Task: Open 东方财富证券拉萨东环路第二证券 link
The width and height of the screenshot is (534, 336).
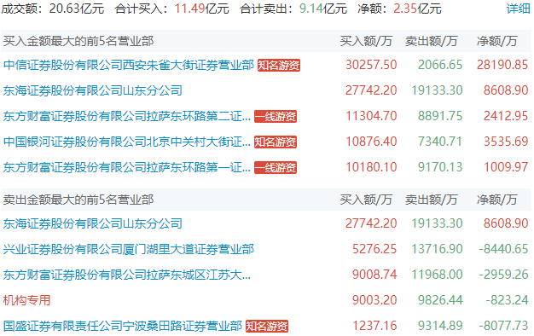Action: pyautogui.click(x=127, y=116)
